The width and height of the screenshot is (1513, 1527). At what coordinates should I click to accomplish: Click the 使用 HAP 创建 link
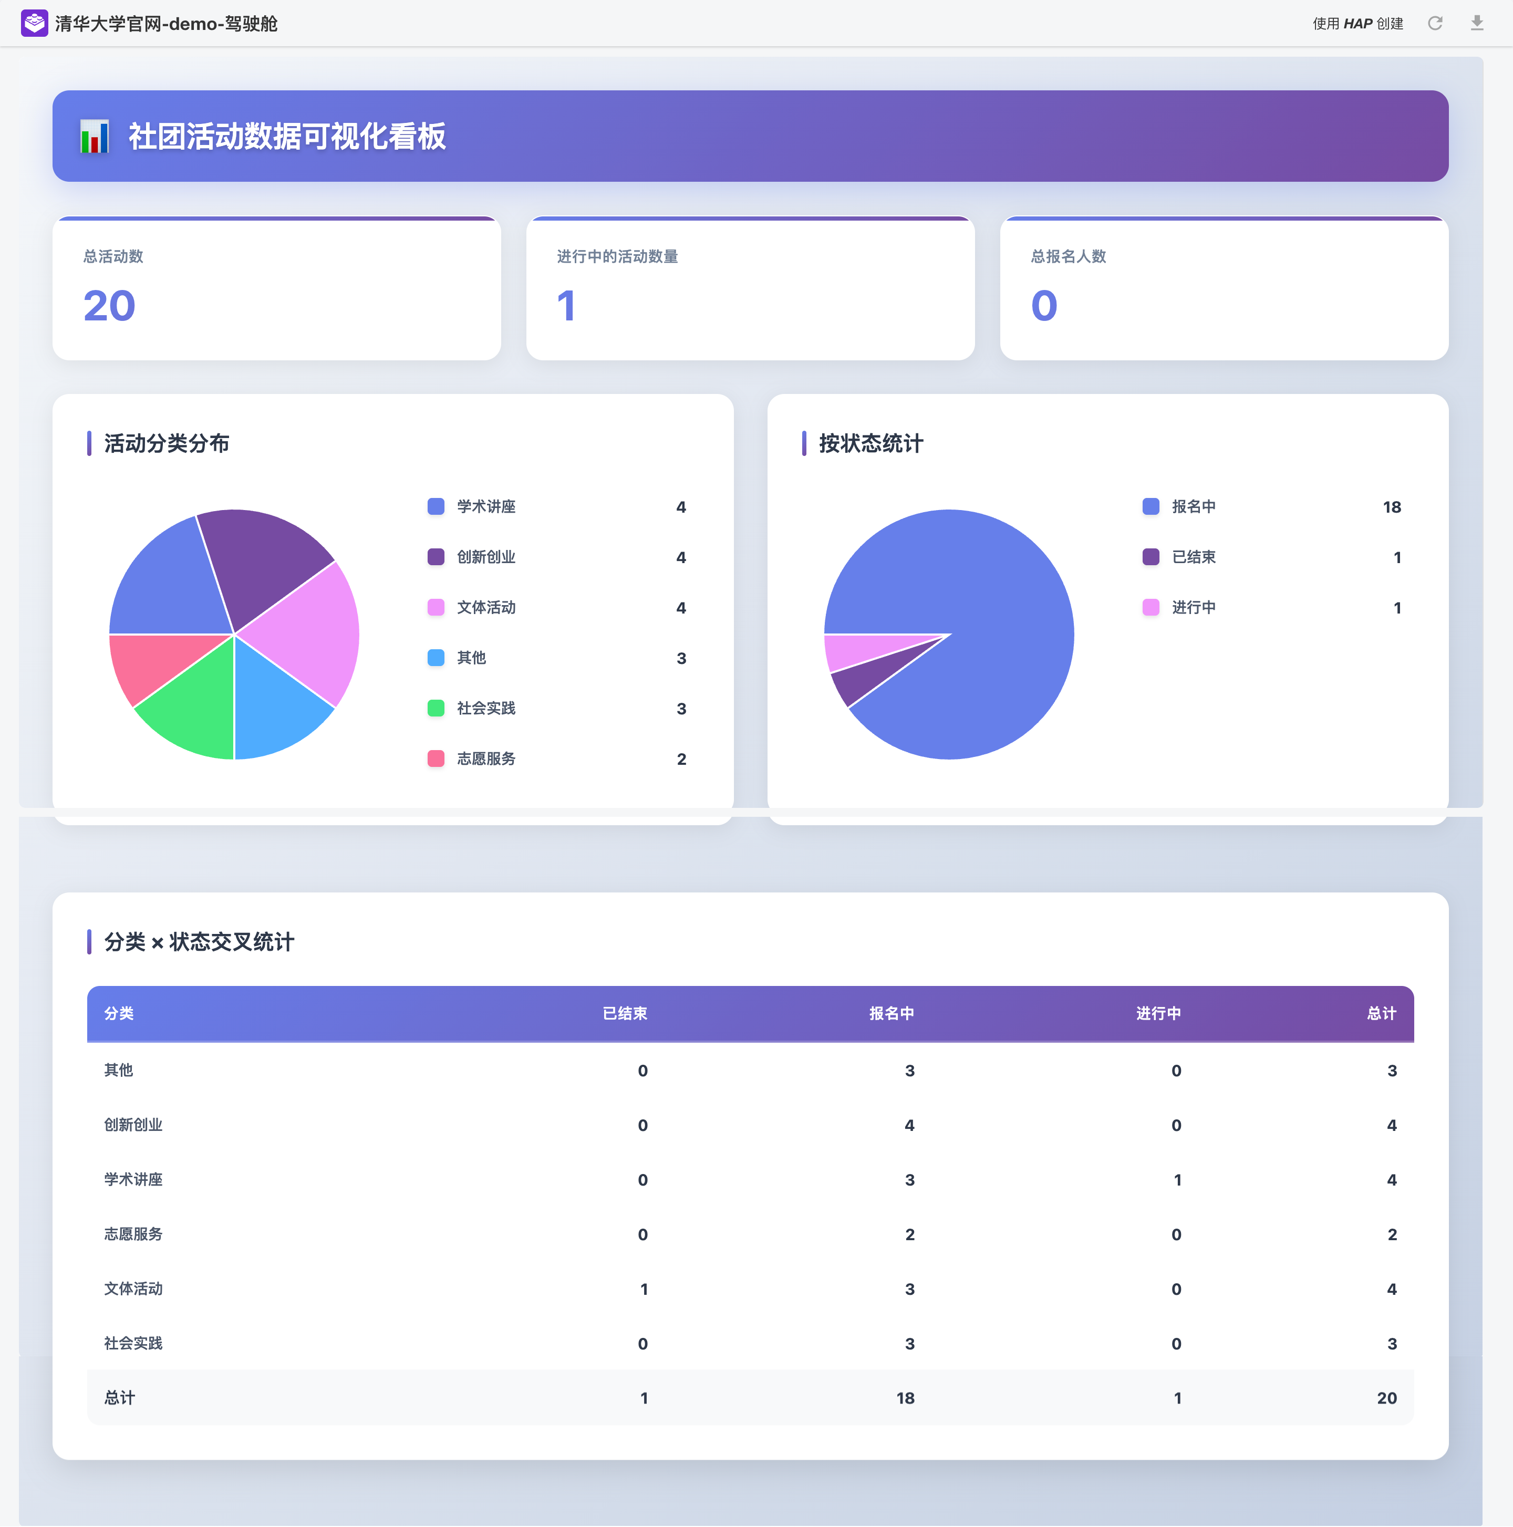click(x=1357, y=24)
